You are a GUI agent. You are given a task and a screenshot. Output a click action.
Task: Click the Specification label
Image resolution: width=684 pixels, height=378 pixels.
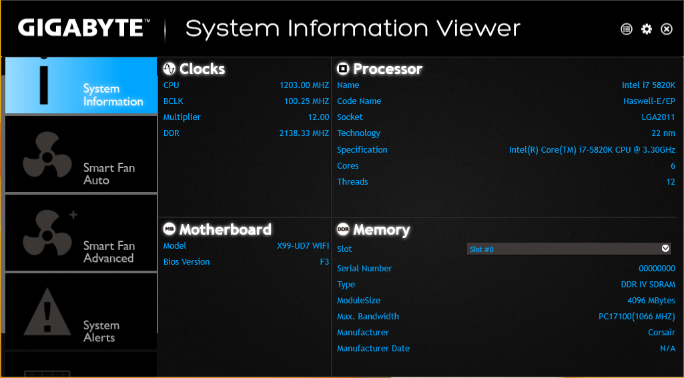click(362, 150)
